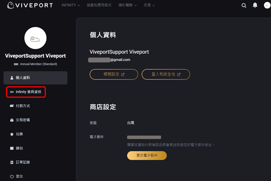Click the top-right user avatar
Viewport: 271px width, 181px height.
coord(267,5)
